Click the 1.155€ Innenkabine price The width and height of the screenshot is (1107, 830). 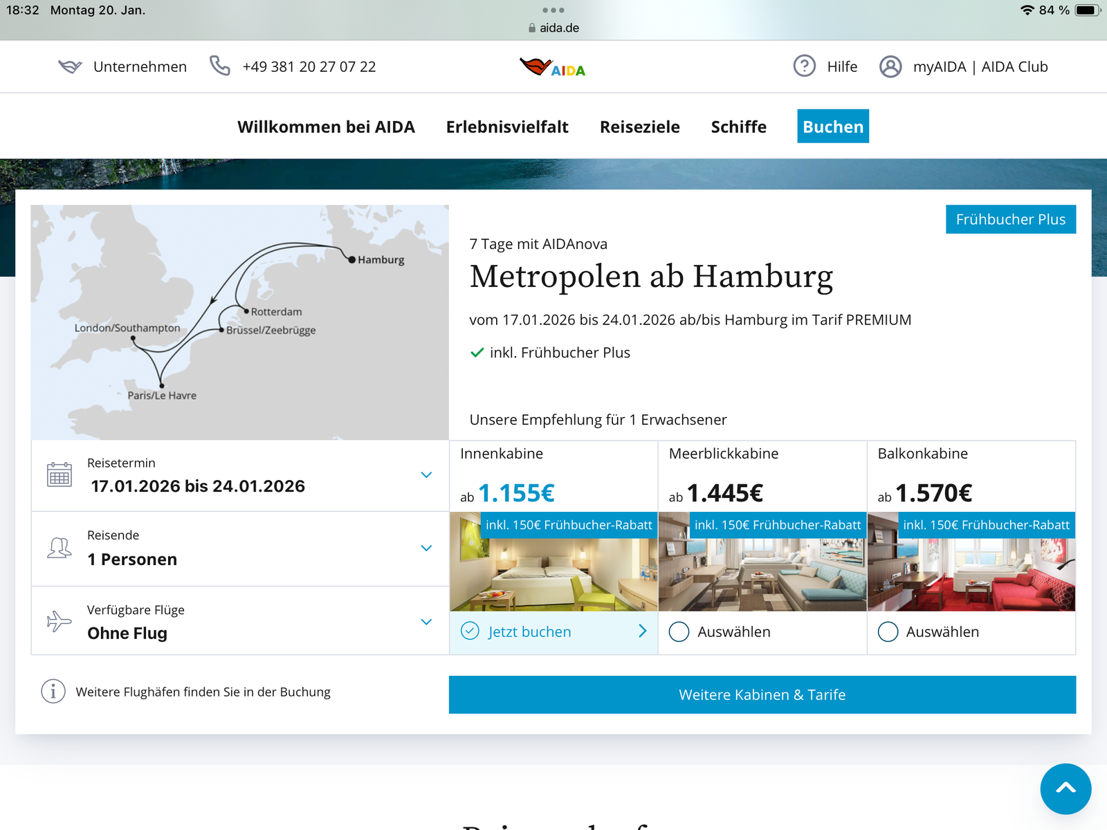click(x=516, y=493)
